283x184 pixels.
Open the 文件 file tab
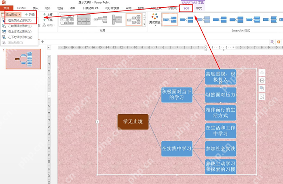pyautogui.click(x=6, y=8)
